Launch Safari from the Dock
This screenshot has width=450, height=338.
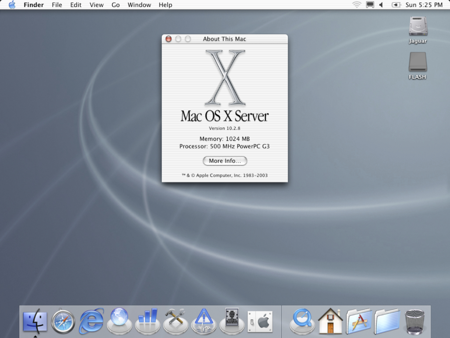coord(63,322)
